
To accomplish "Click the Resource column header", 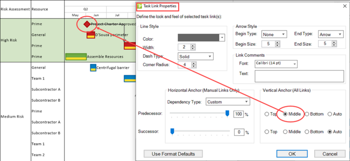I will pos(40,9).
